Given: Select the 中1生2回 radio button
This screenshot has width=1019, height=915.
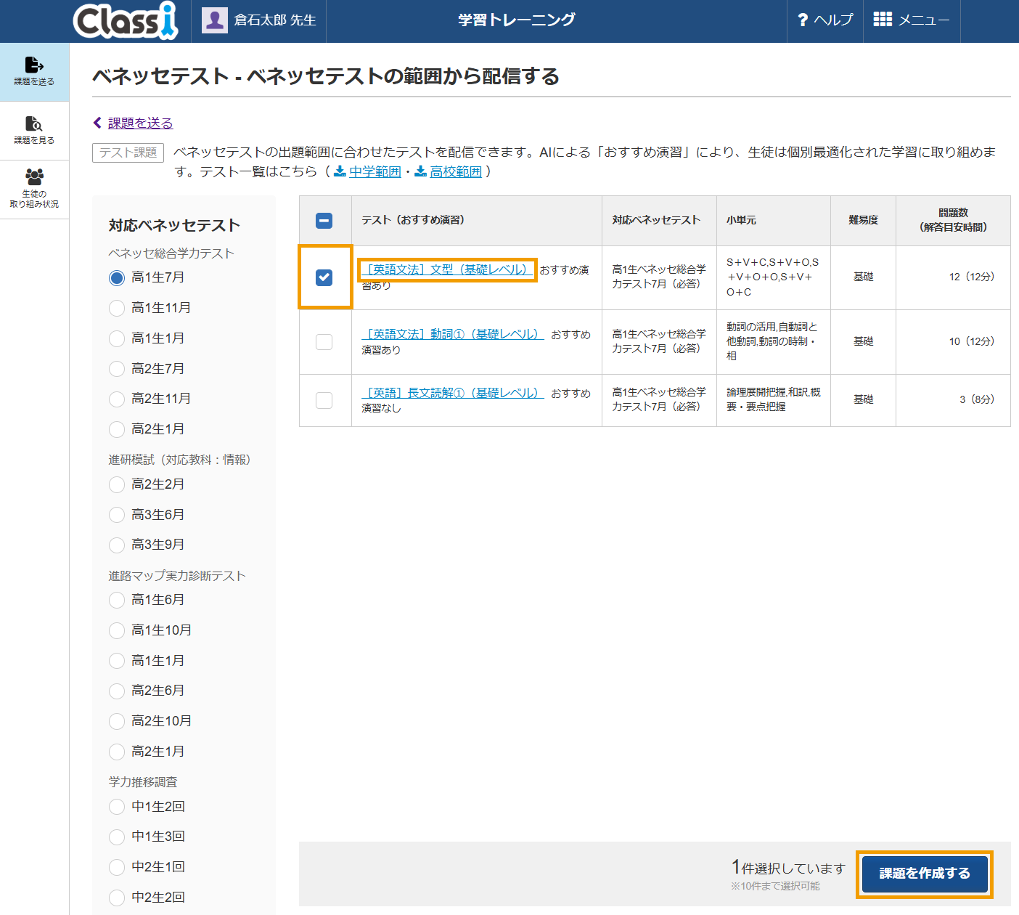Looking at the screenshot, I should 117,807.
